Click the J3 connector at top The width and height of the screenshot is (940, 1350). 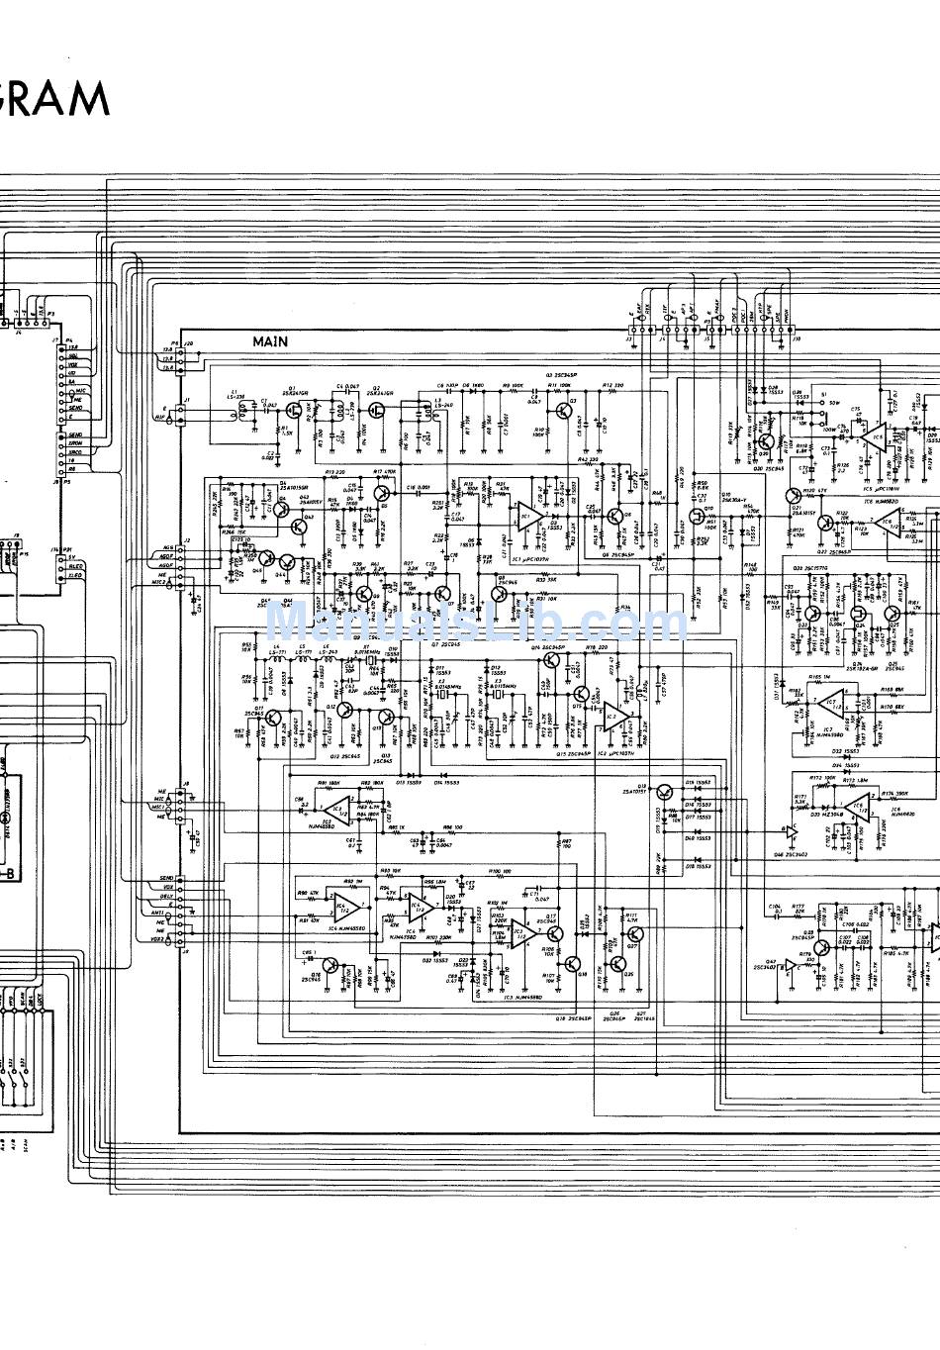coord(634,331)
